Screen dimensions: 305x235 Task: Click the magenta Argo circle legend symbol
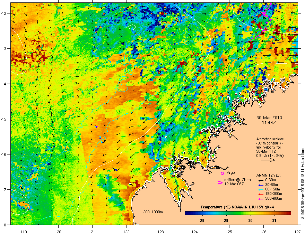point(222,173)
